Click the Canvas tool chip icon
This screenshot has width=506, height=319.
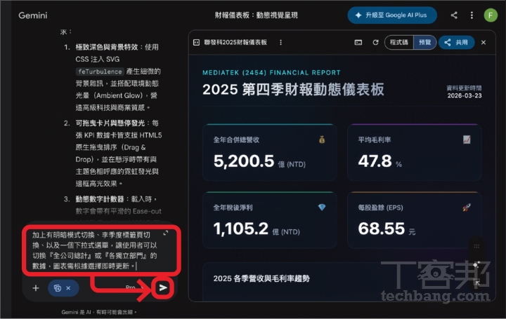coord(58,288)
